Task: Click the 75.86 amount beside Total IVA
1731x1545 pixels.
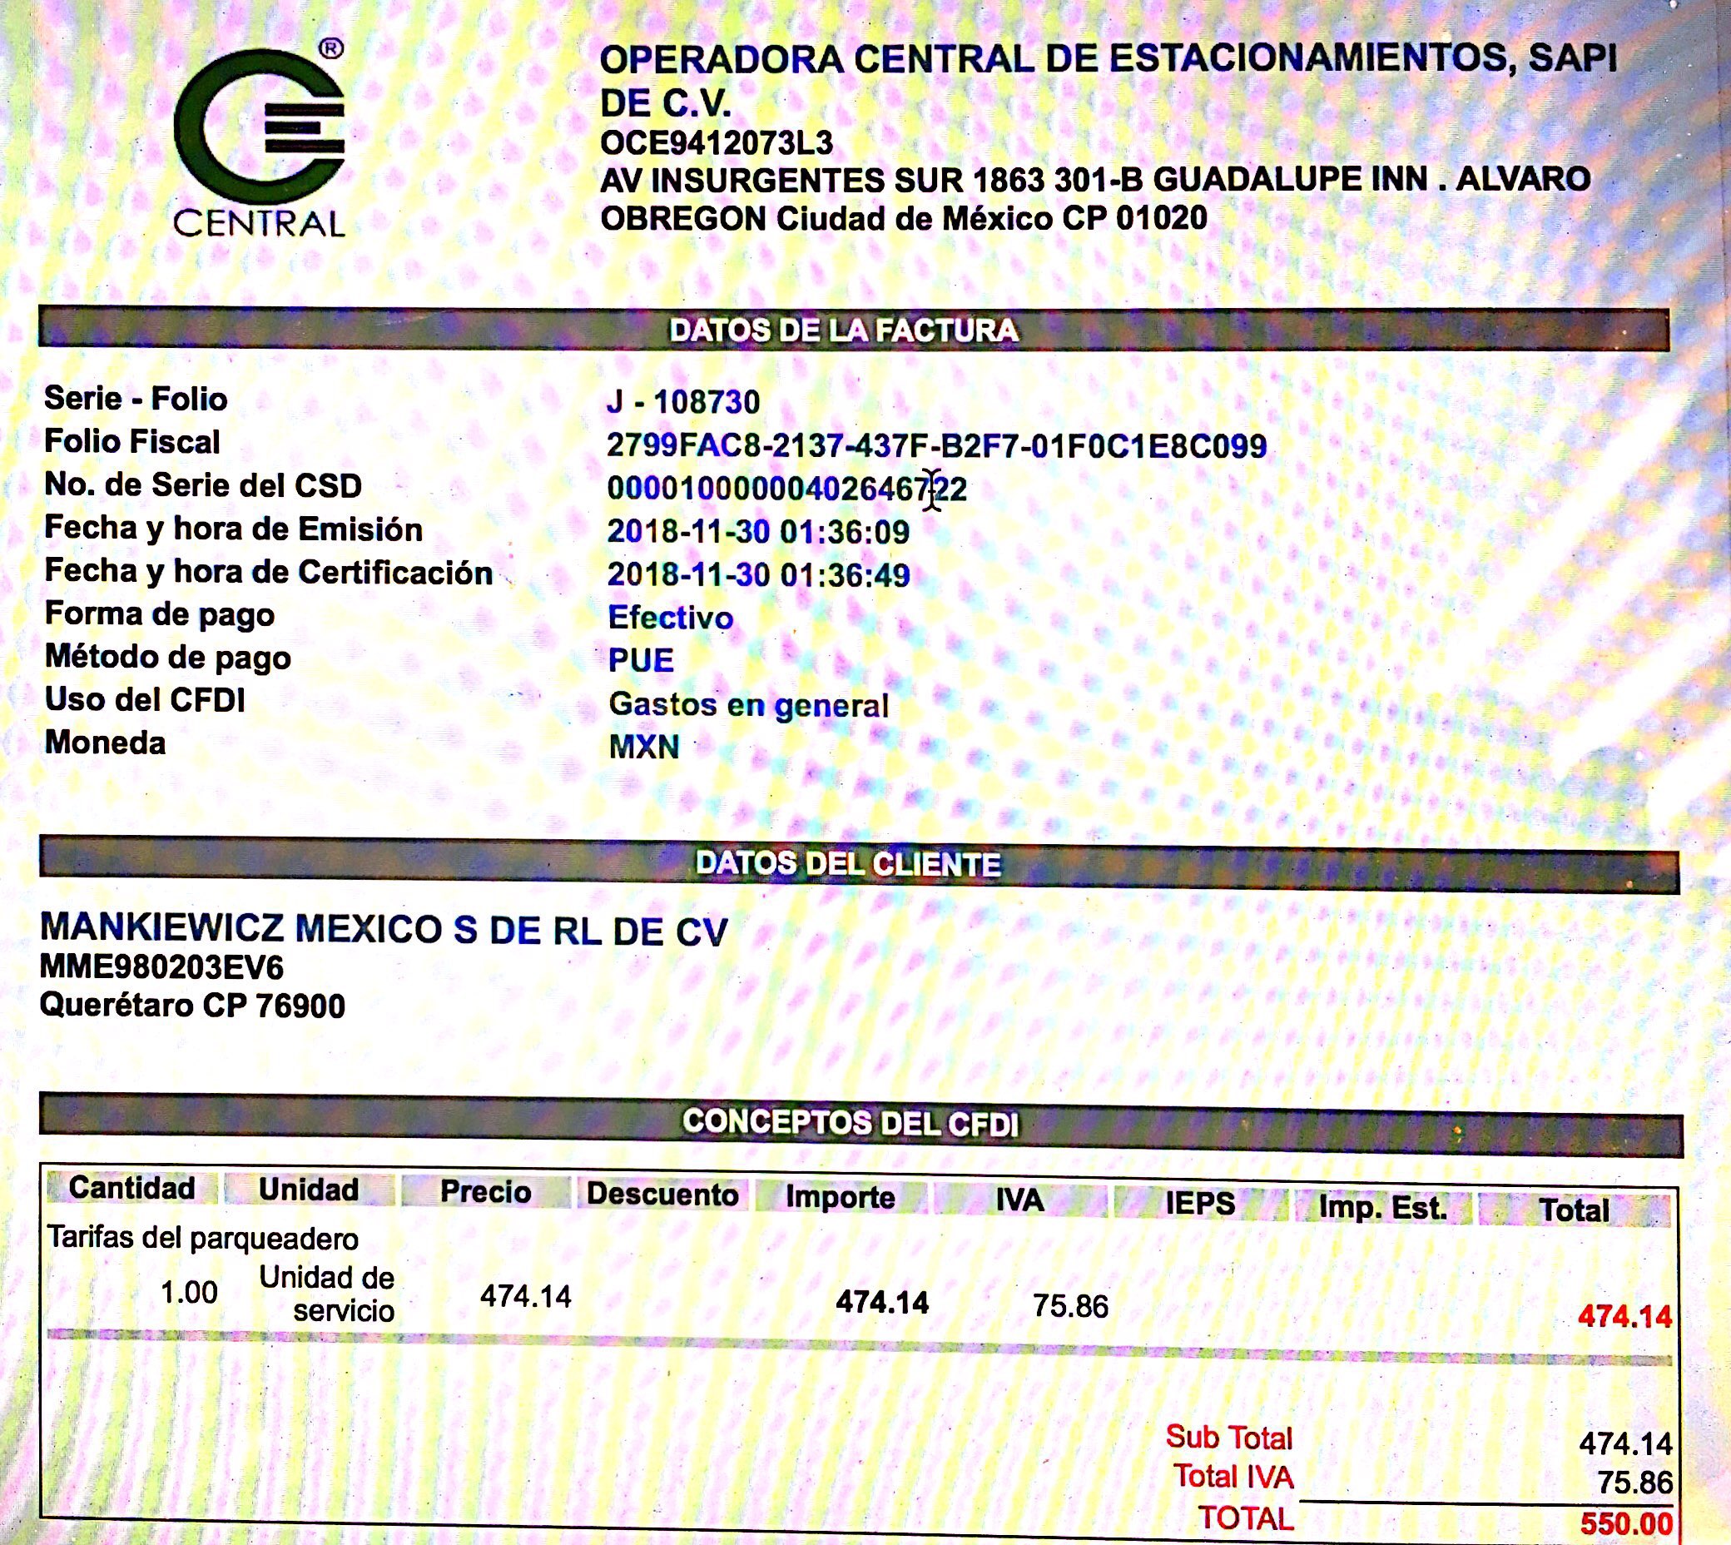Action: (1635, 1483)
